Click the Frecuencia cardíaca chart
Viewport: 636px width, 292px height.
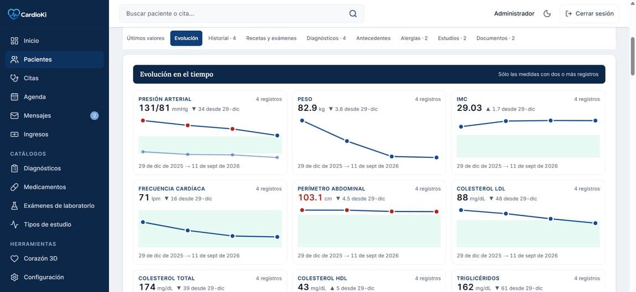click(210, 229)
